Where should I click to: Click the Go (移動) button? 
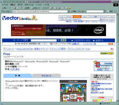74,11
